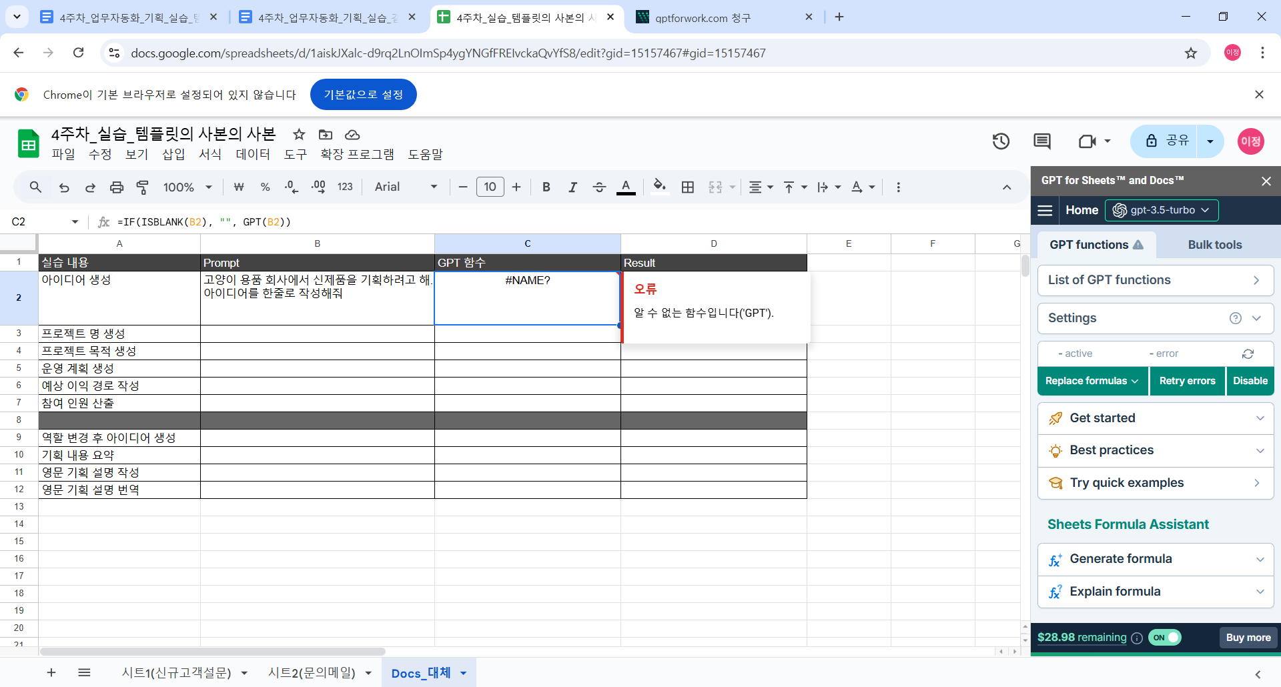
Task: Open the 데이터 menu
Action: (x=253, y=155)
